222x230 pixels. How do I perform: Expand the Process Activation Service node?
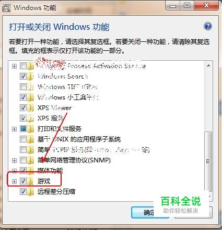pyautogui.click(x=14, y=66)
